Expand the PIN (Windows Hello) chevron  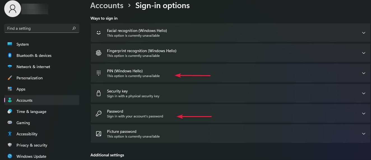(364, 73)
